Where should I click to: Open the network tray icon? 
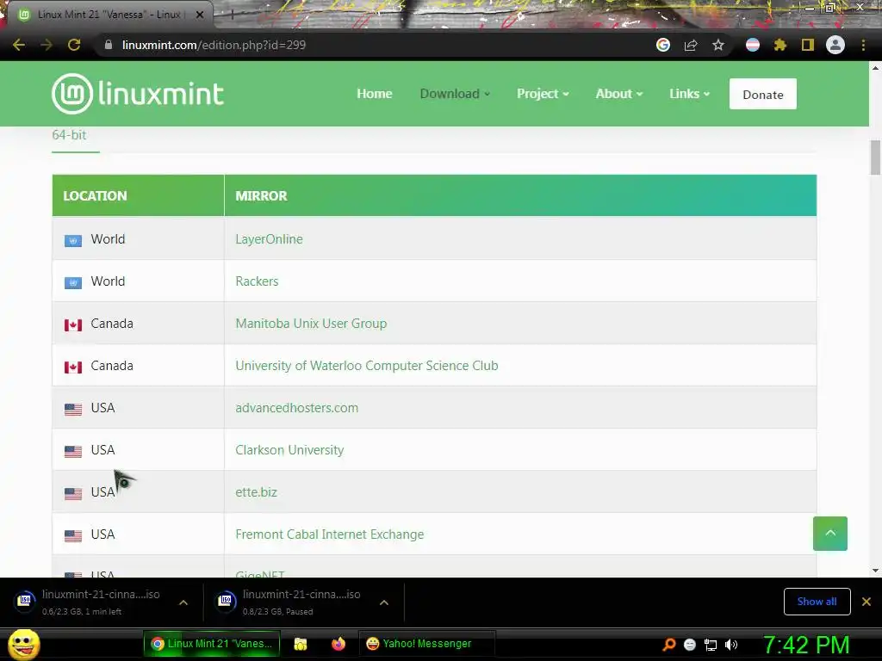coord(711,645)
